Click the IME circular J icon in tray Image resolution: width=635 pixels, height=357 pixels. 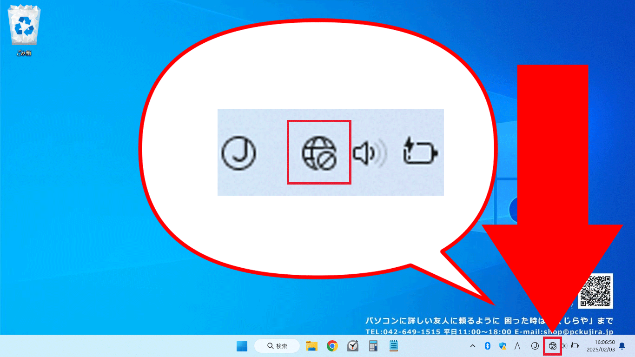coord(535,346)
